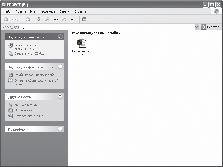Click the CD drive icon in address bar

17,27
